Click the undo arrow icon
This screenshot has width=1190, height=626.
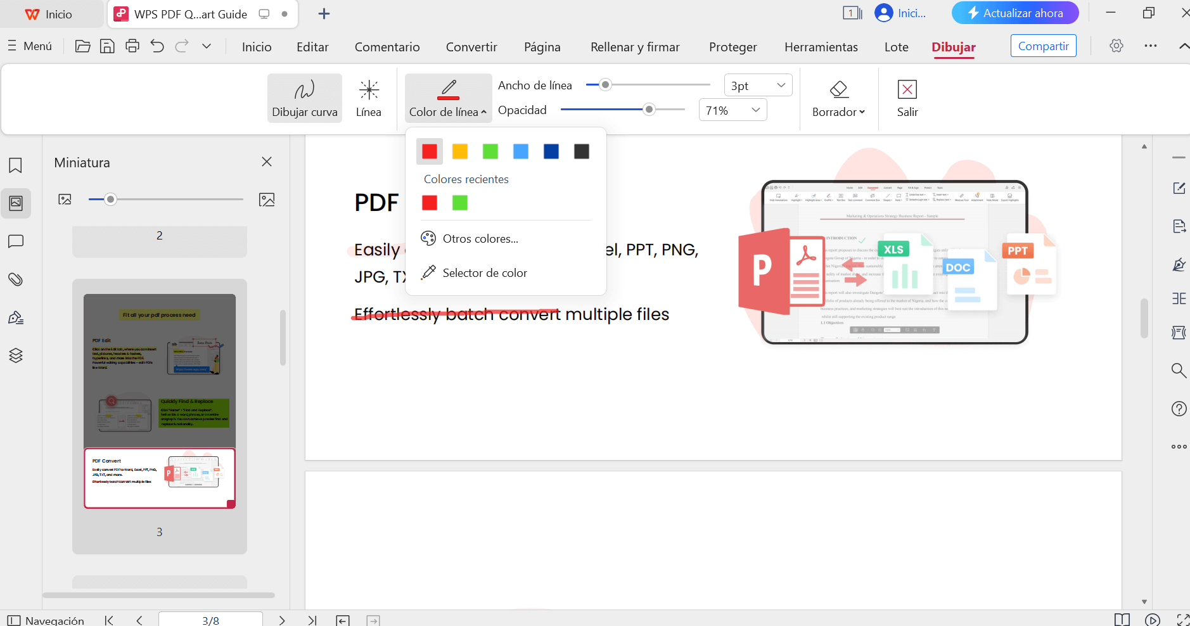[x=157, y=46]
